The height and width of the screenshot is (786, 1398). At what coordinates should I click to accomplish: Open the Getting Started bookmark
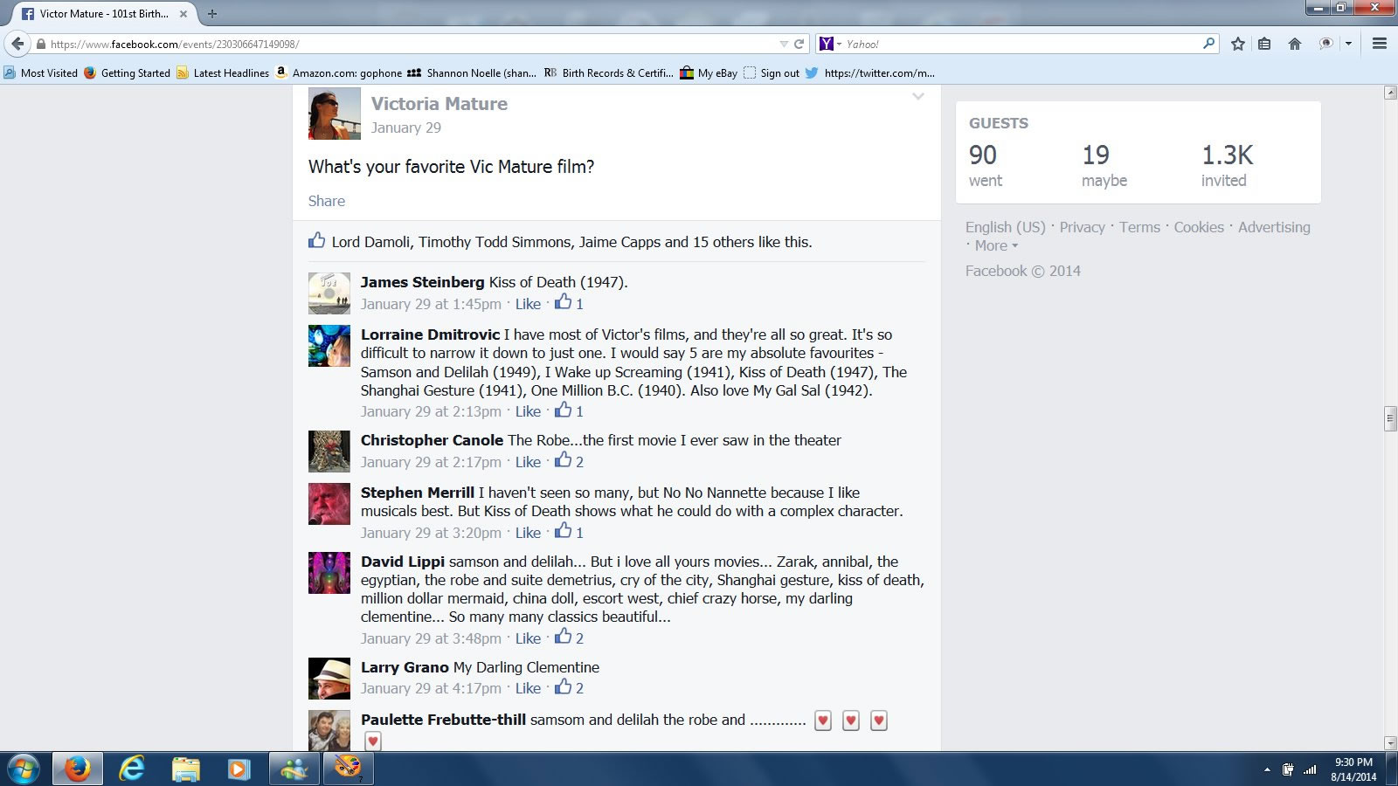[127, 72]
